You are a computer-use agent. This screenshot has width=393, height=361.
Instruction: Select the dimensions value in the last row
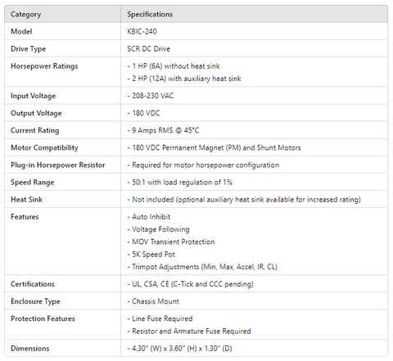(179, 349)
